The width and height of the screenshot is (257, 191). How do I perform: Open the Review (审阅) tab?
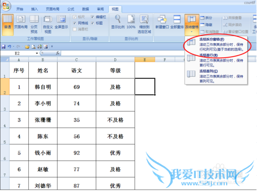pyautogui.click(x=100, y=9)
